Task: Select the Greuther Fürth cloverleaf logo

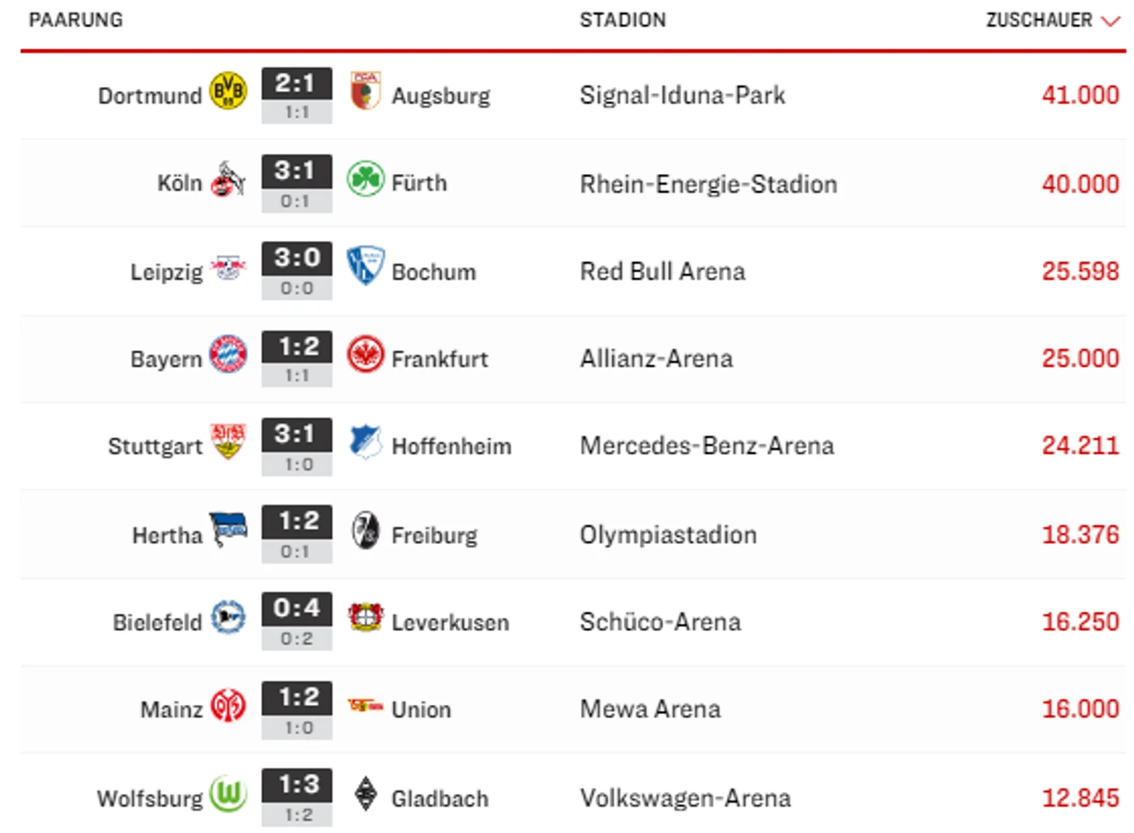Action: click(x=365, y=179)
